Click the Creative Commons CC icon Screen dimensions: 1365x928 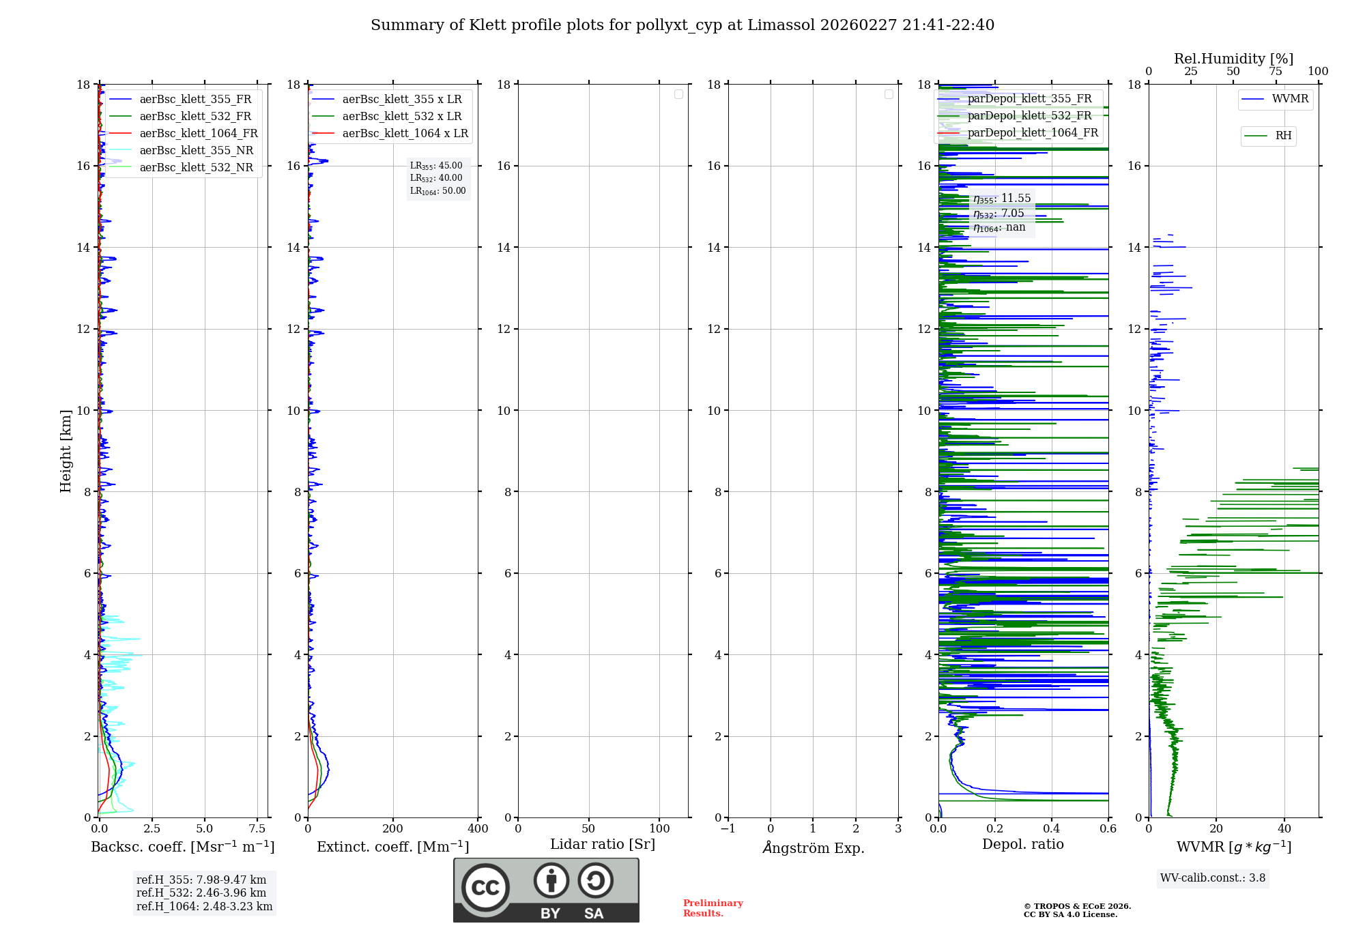point(485,887)
